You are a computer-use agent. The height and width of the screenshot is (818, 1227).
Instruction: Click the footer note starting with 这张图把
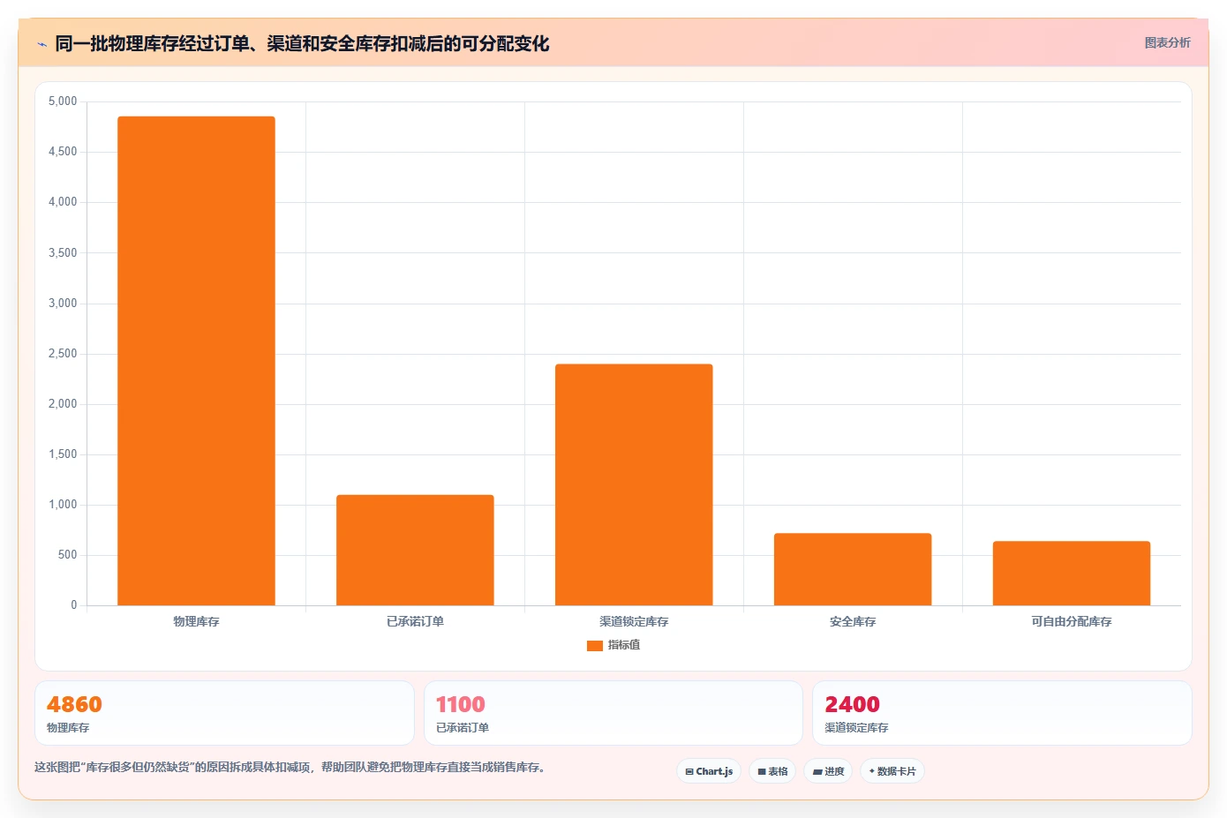[x=290, y=768]
